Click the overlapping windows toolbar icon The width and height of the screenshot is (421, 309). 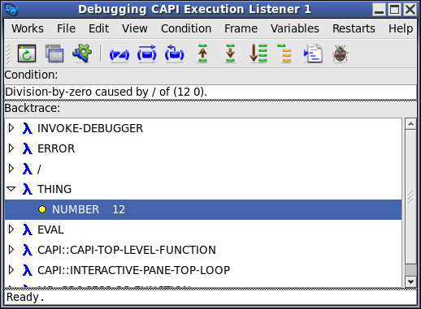click(54, 54)
